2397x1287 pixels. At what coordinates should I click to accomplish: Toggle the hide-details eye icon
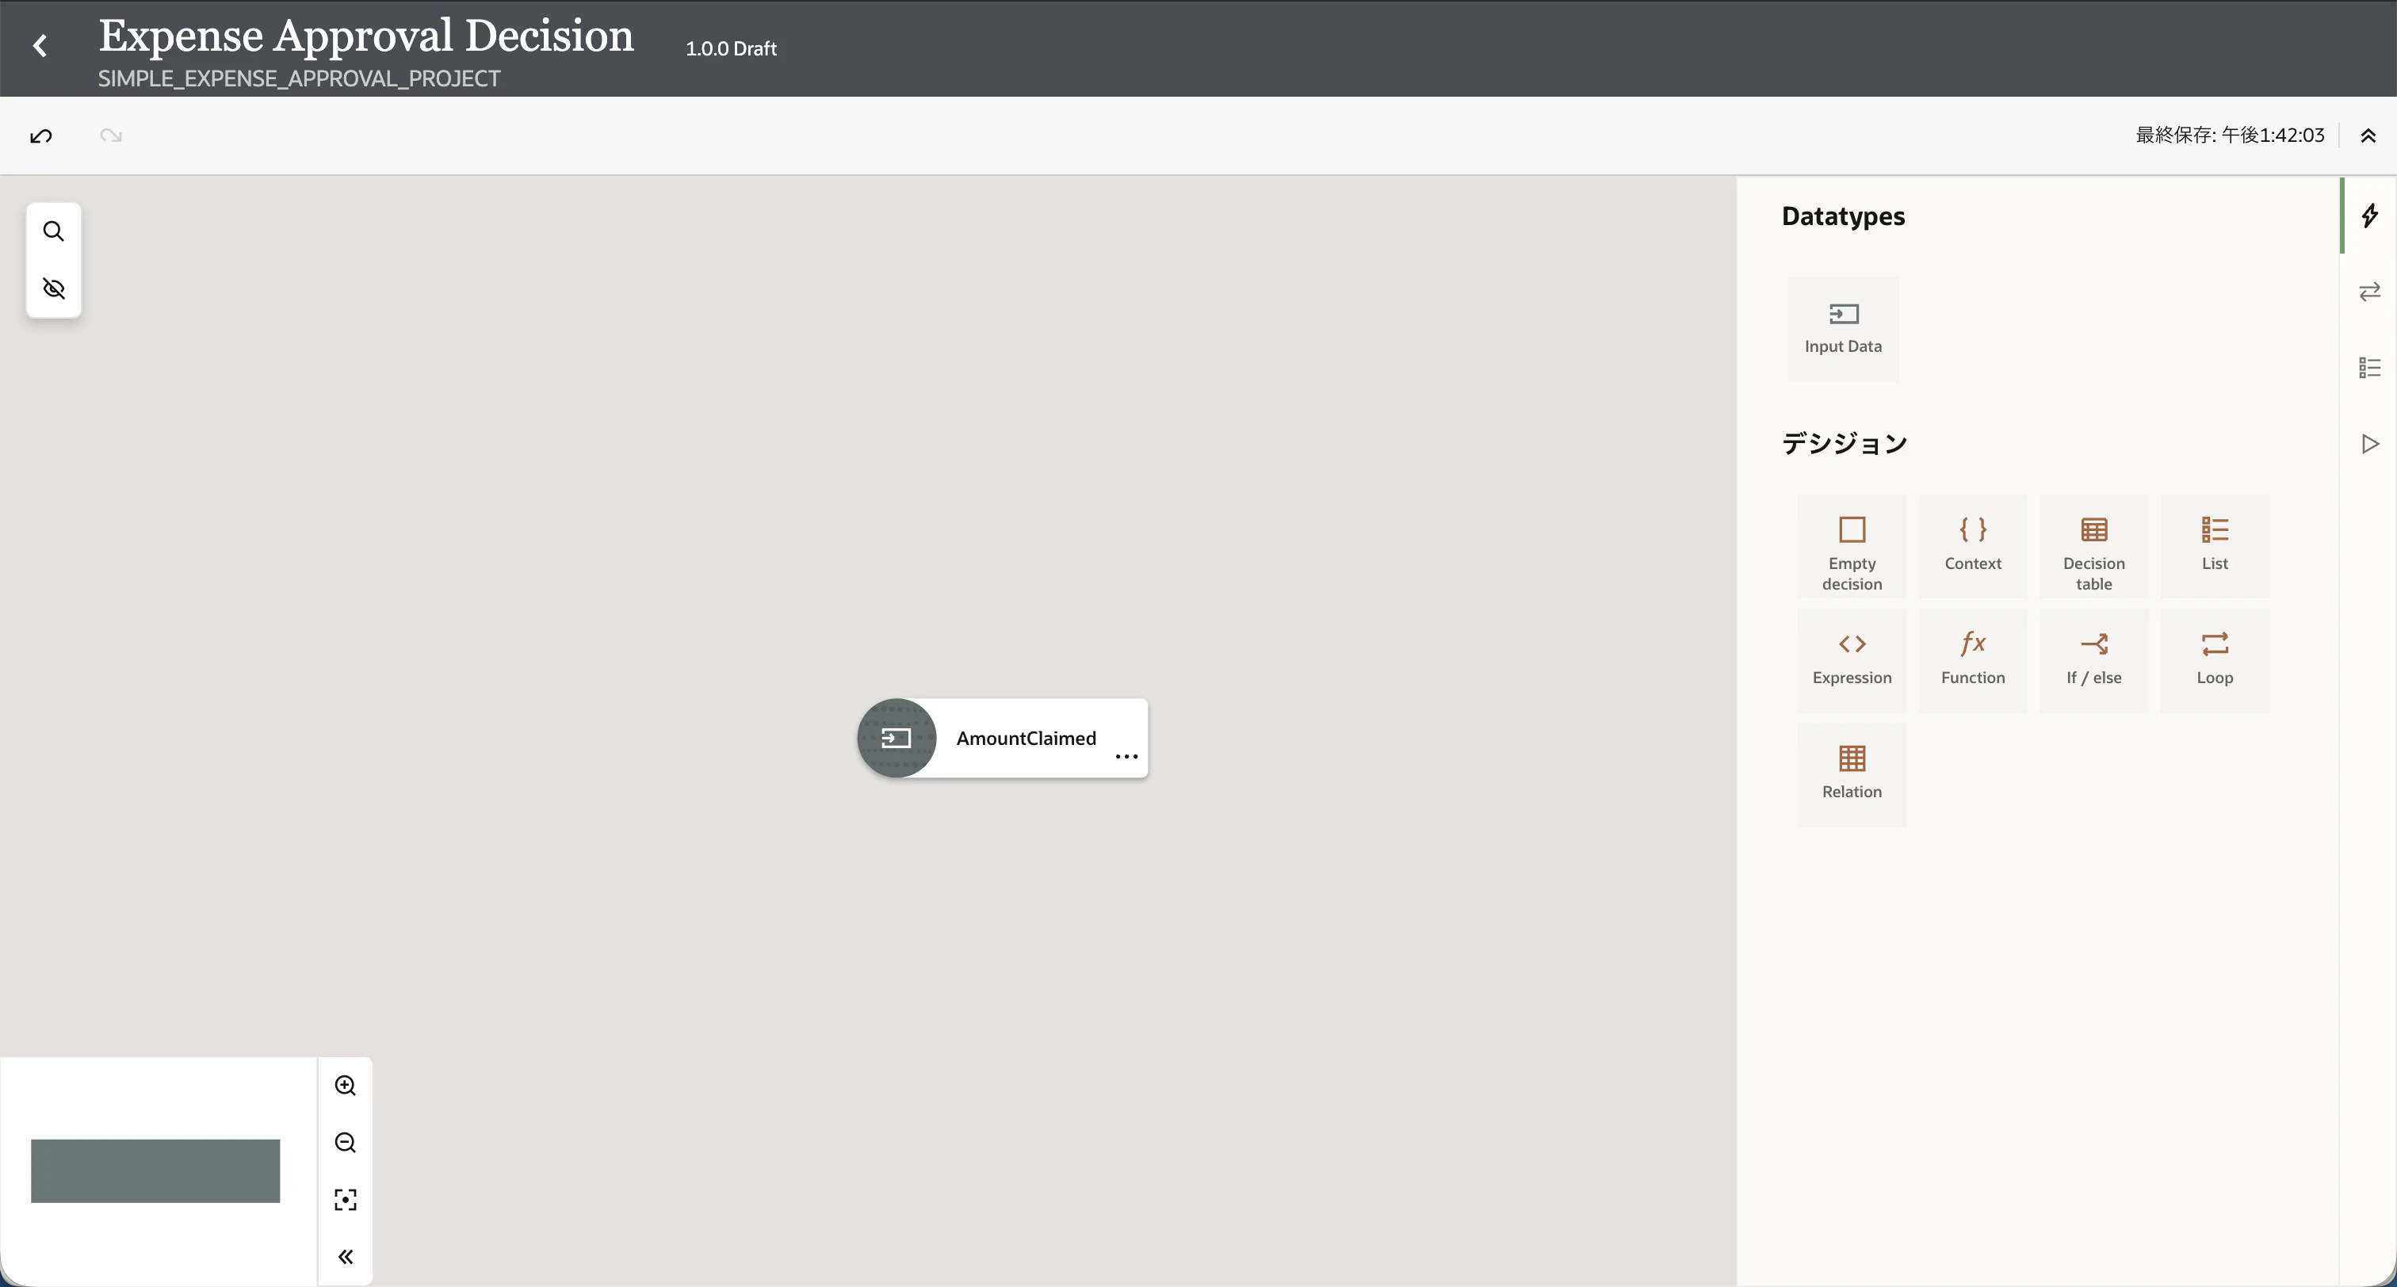pos(54,288)
